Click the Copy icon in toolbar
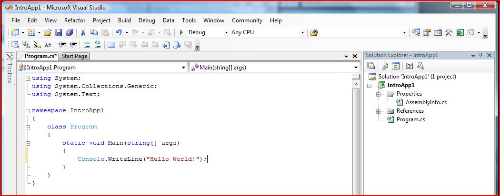The height and width of the screenshot is (196, 500). (94, 32)
